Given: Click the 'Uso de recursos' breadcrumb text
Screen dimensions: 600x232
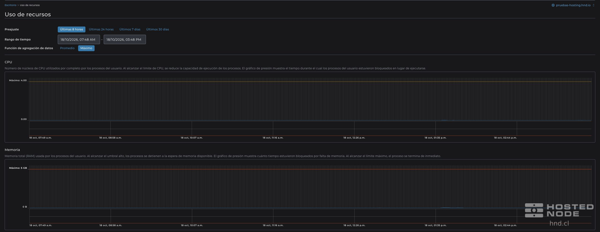Looking at the screenshot, I should click(30, 5).
